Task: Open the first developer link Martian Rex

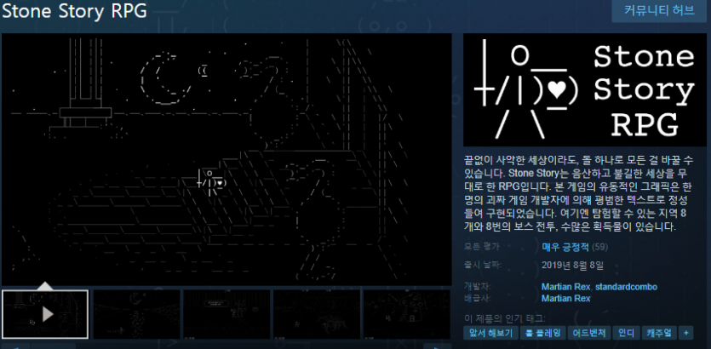Action: (x=566, y=287)
